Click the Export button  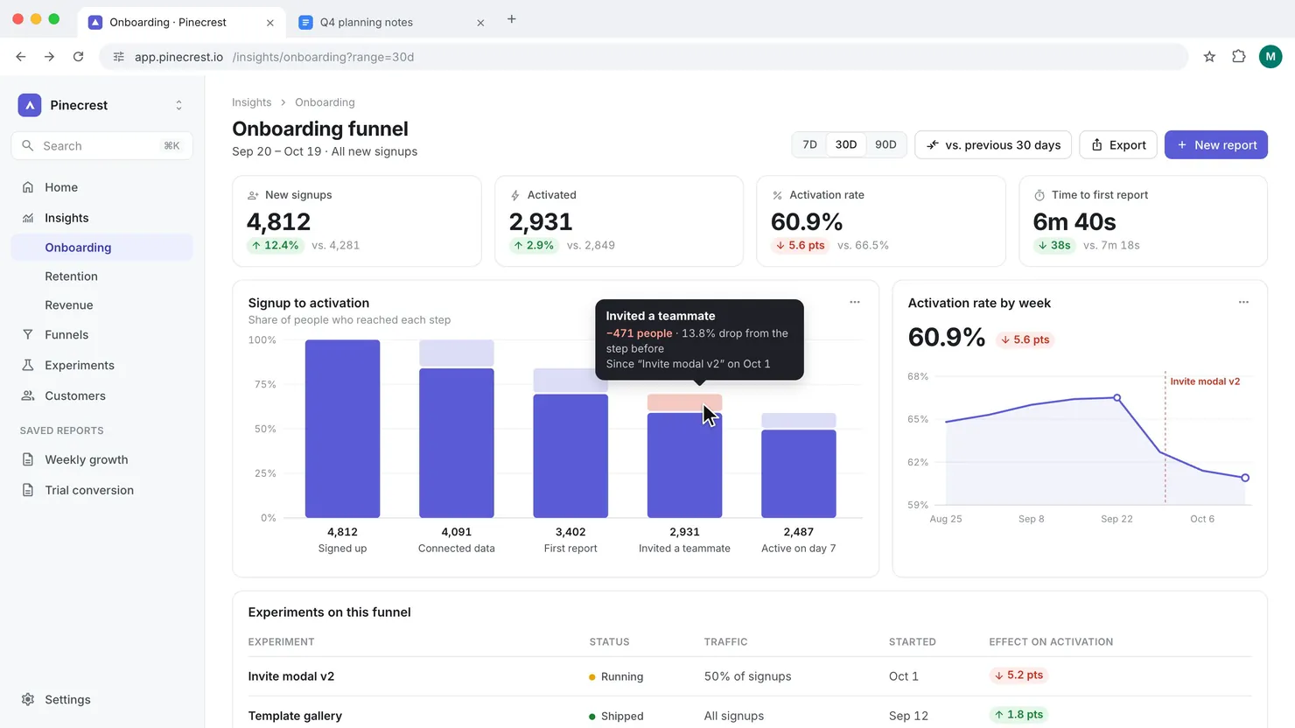pyautogui.click(x=1118, y=145)
